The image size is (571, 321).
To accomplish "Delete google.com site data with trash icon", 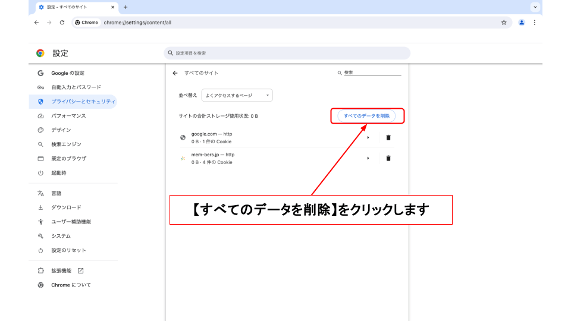I will click(x=388, y=137).
